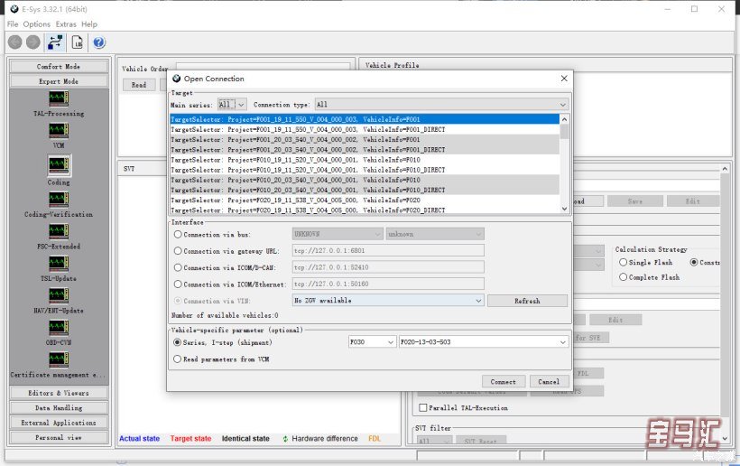Click the Cancel button
Image resolution: width=740 pixels, height=466 pixels.
(x=549, y=381)
